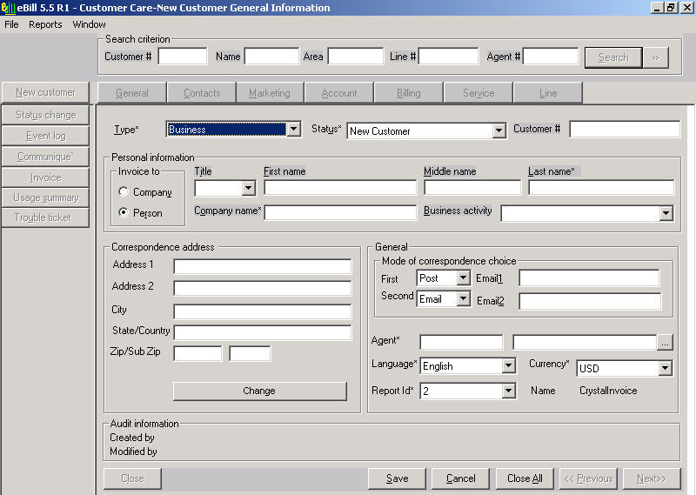Click the Middle name input field
Screen dimensions: 696x495
472,187
